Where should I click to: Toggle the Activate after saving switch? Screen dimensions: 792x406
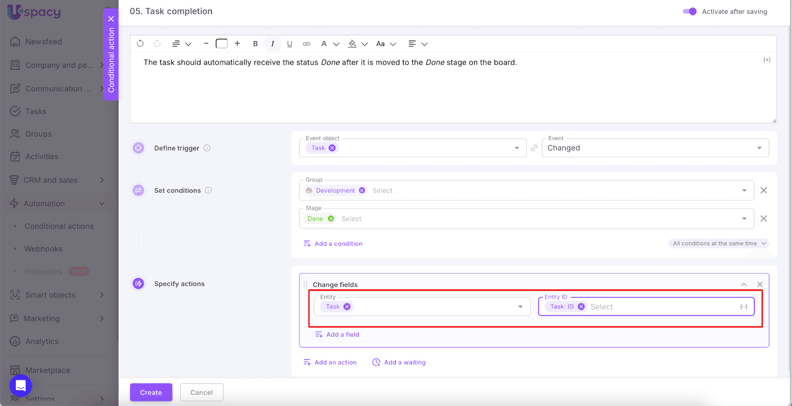[690, 11]
